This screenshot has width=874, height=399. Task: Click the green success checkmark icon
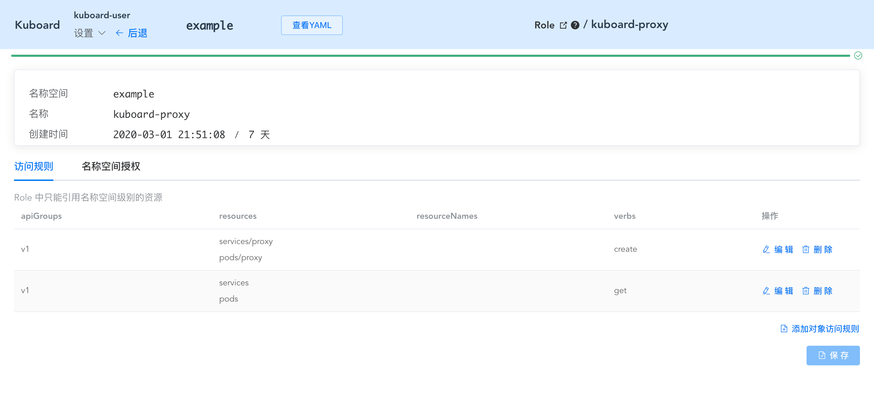pyautogui.click(x=858, y=55)
